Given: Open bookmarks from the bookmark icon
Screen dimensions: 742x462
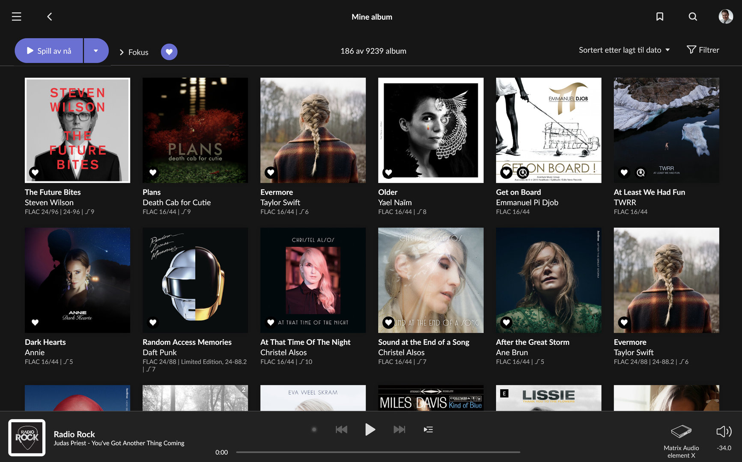Looking at the screenshot, I should pos(660,17).
